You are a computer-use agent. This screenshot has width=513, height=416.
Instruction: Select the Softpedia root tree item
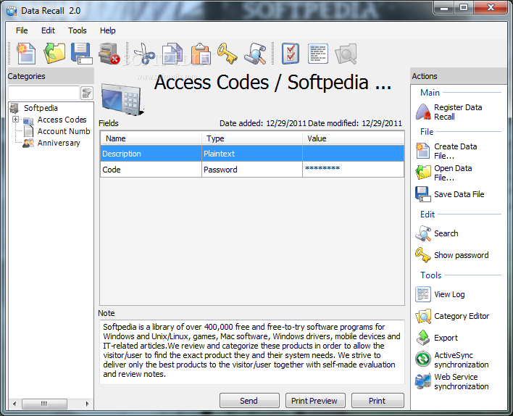point(41,108)
